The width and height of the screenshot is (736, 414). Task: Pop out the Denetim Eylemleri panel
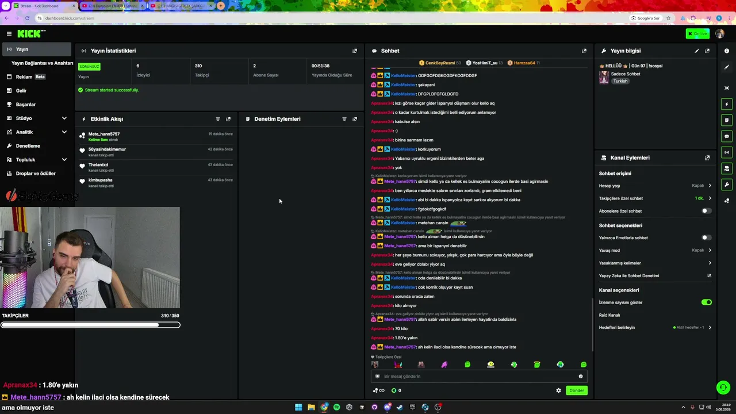[355, 119]
